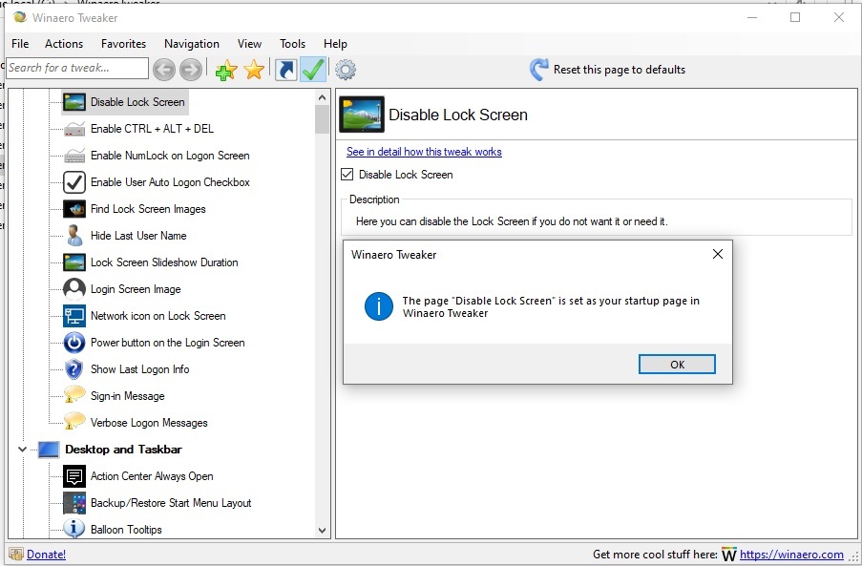Click the Reset this page arrow icon

[x=538, y=70]
